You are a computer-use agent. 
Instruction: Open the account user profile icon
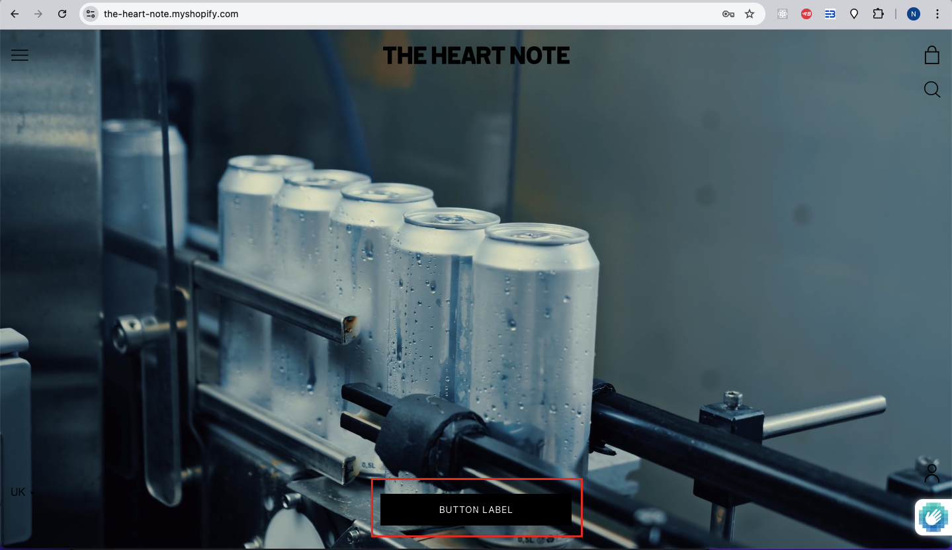931,474
